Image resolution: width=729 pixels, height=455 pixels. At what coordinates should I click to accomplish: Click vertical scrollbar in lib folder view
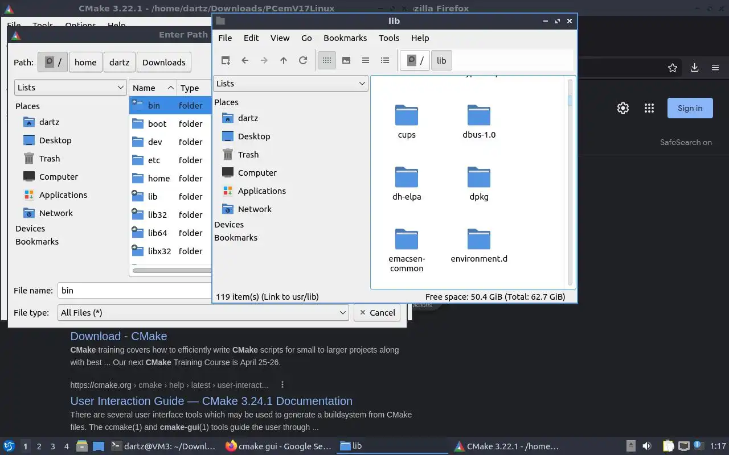pos(570,182)
